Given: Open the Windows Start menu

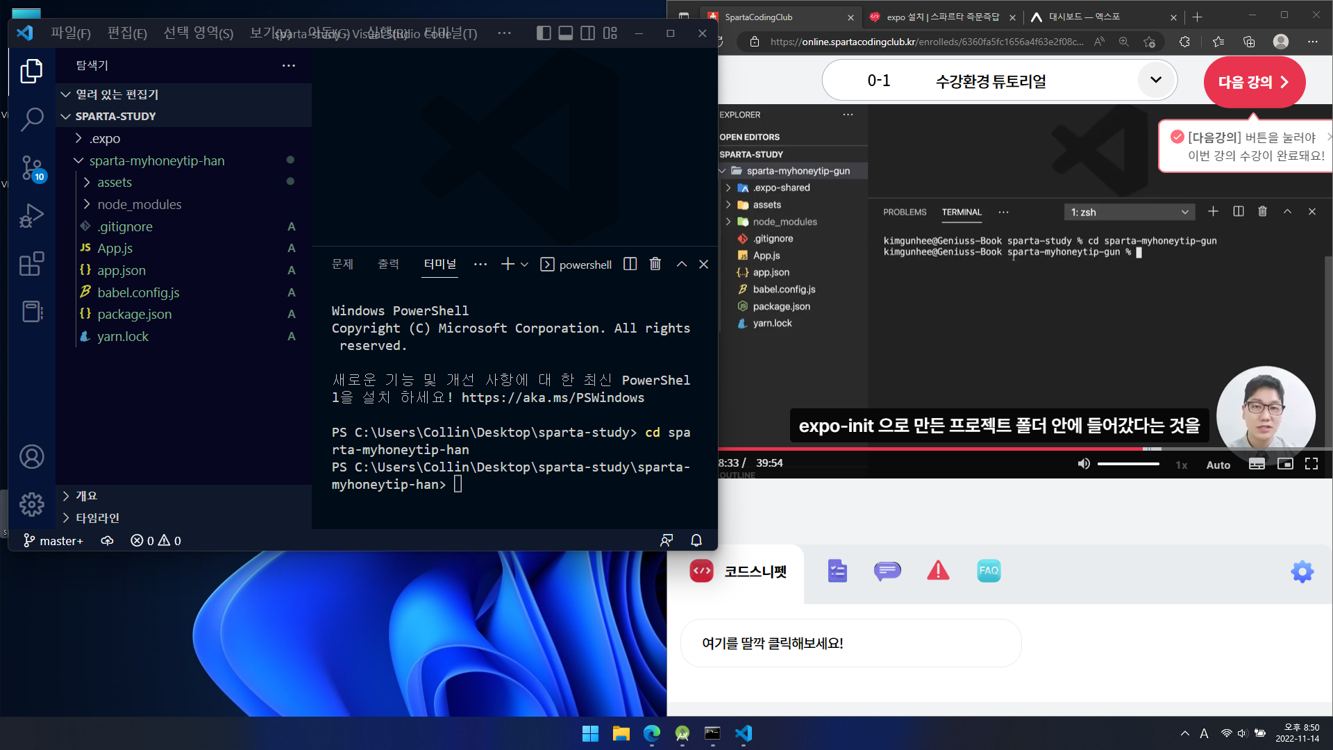Looking at the screenshot, I should pos(590,733).
